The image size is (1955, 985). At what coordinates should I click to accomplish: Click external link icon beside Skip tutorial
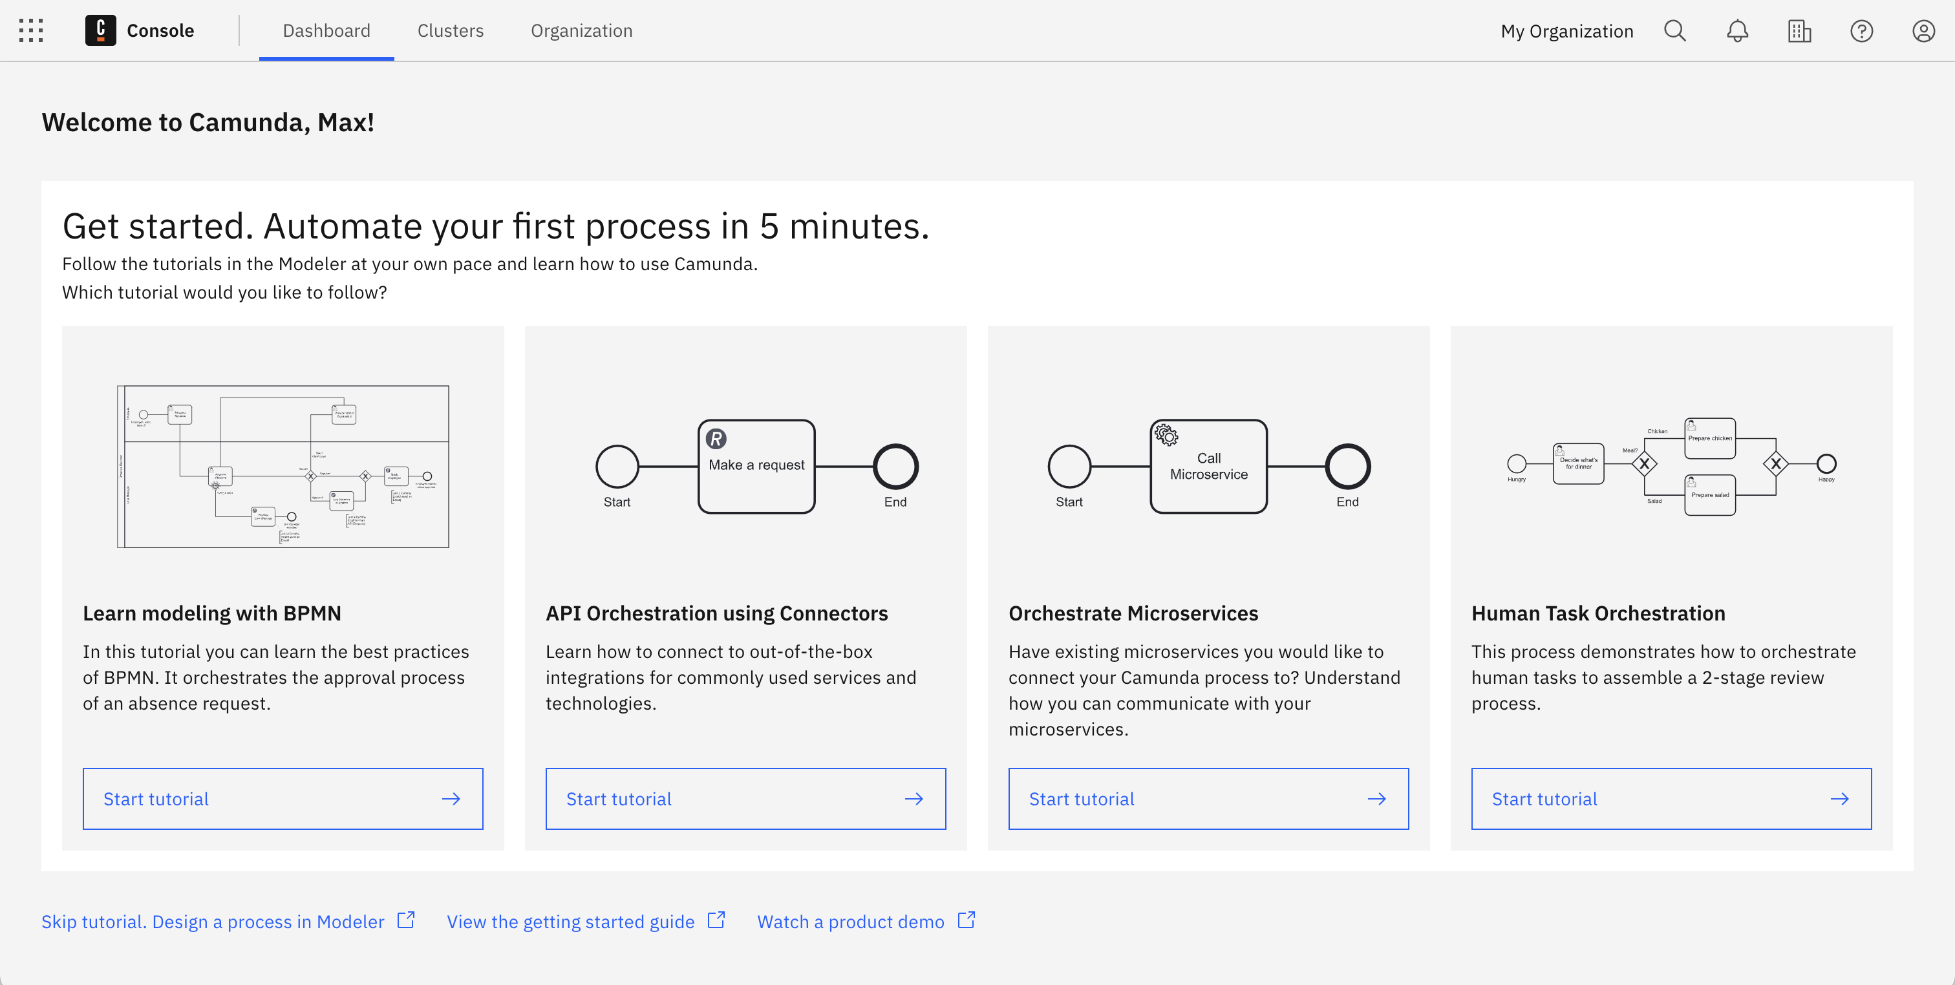point(406,920)
